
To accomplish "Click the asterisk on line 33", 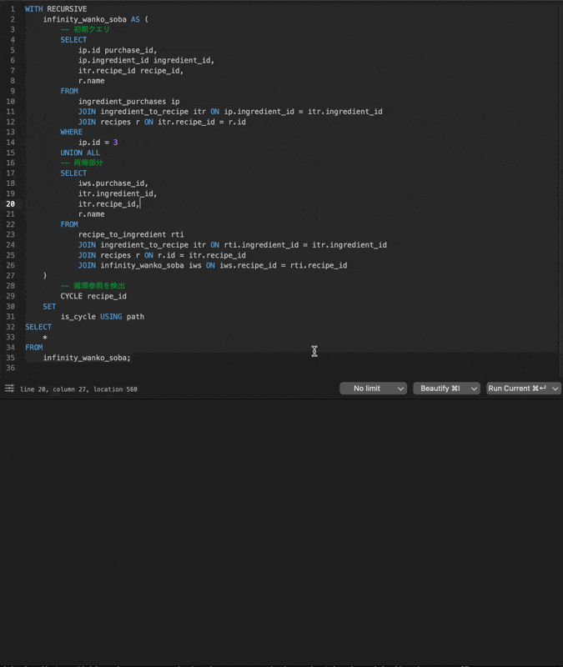I will tap(45, 338).
